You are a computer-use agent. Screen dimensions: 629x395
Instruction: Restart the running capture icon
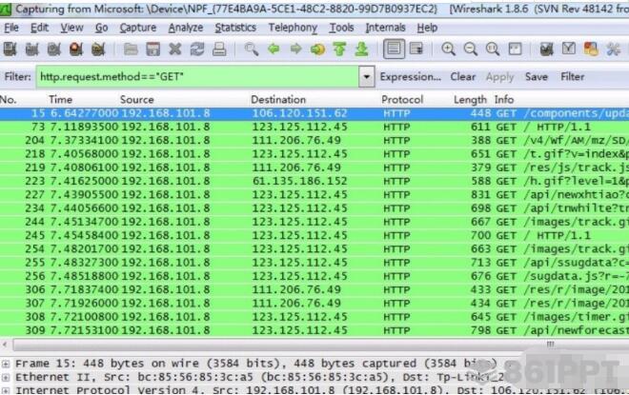click(98, 49)
